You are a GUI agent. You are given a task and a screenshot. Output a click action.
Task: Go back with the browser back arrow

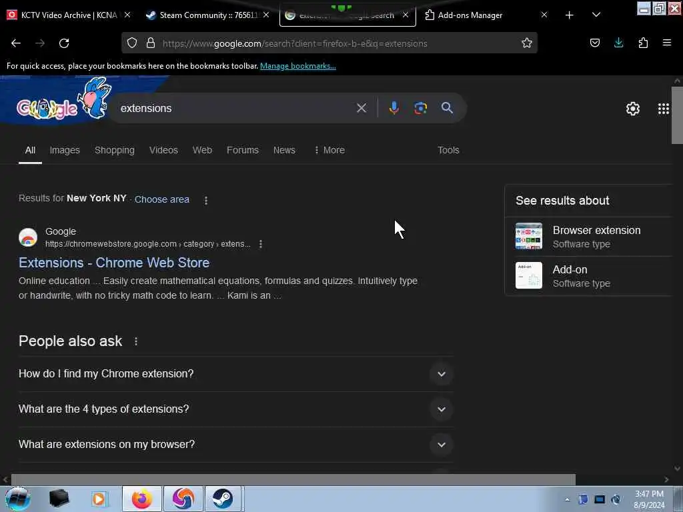pyautogui.click(x=16, y=43)
